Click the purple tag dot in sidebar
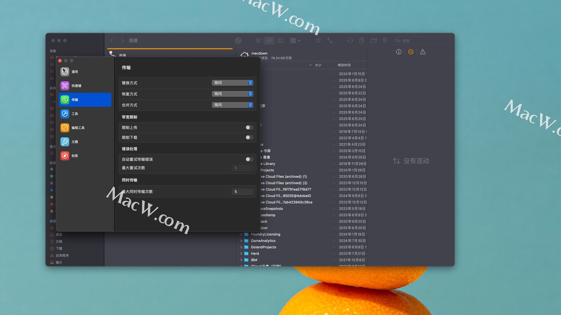The width and height of the screenshot is (561, 315). click(x=52, y=183)
